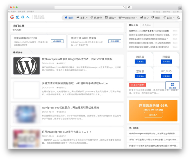Open the 优惠券 coupons nav link
Screen dimensions: 190x160
[96, 18]
